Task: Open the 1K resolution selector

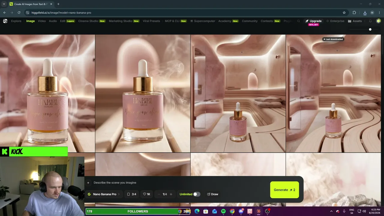Action: pos(147,194)
